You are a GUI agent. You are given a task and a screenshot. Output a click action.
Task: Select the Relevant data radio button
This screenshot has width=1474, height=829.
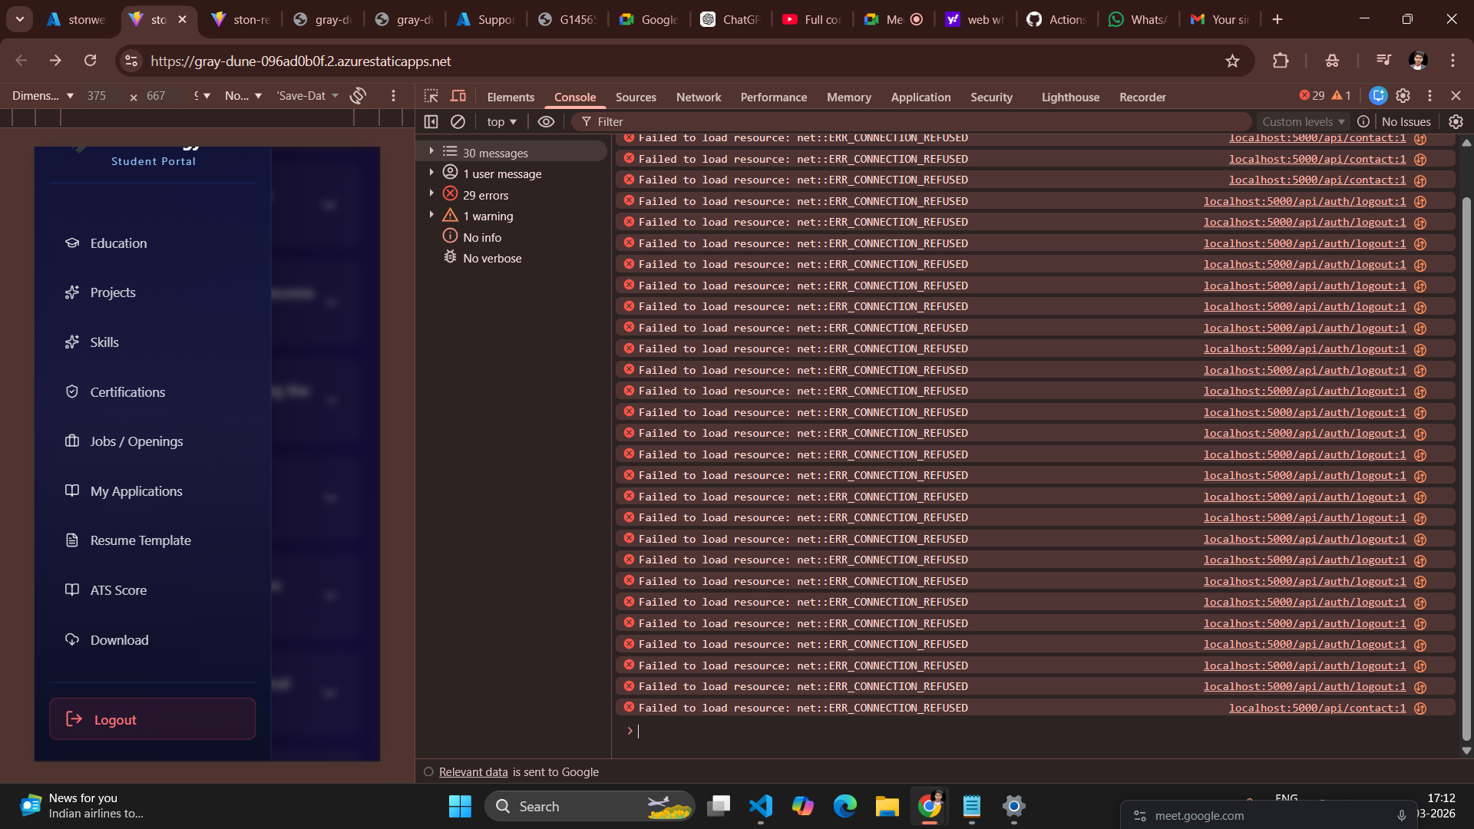428,772
